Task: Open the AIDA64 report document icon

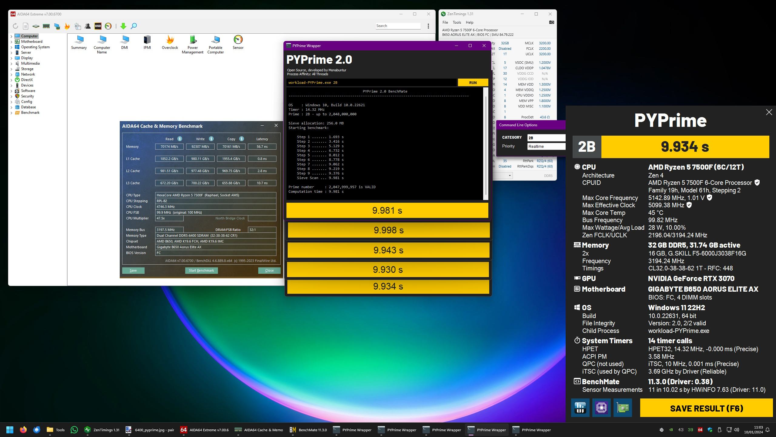Action: coord(26,26)
